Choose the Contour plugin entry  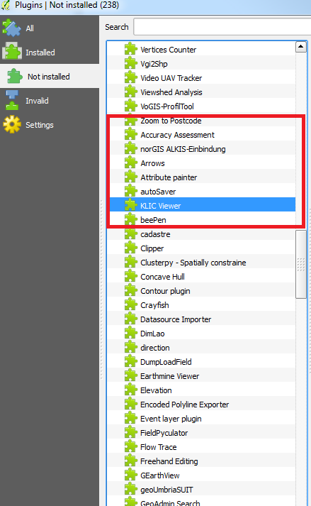201,291
